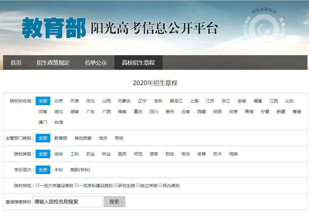Select 地方 department category
This screenshot has height=214, width=309.
point(103,138)
